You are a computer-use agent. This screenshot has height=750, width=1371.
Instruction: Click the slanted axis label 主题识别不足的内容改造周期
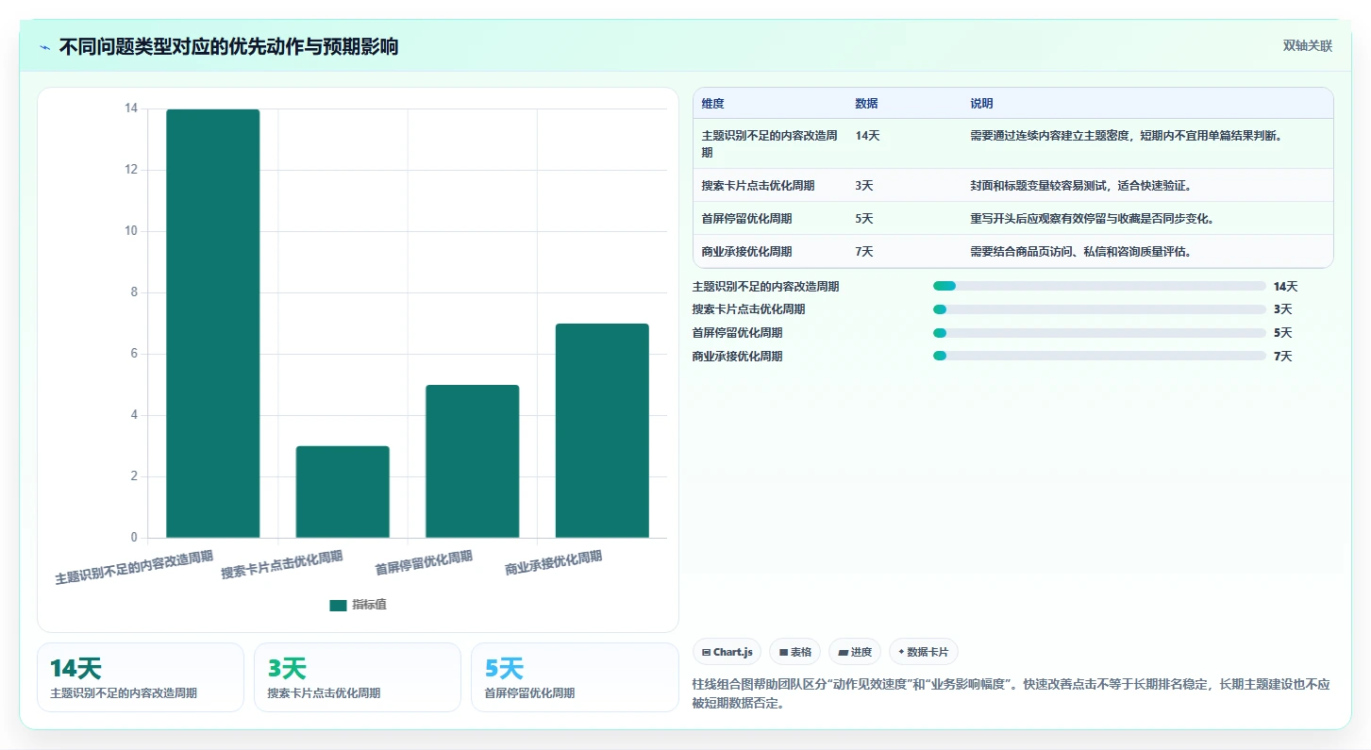coord(134,567)
